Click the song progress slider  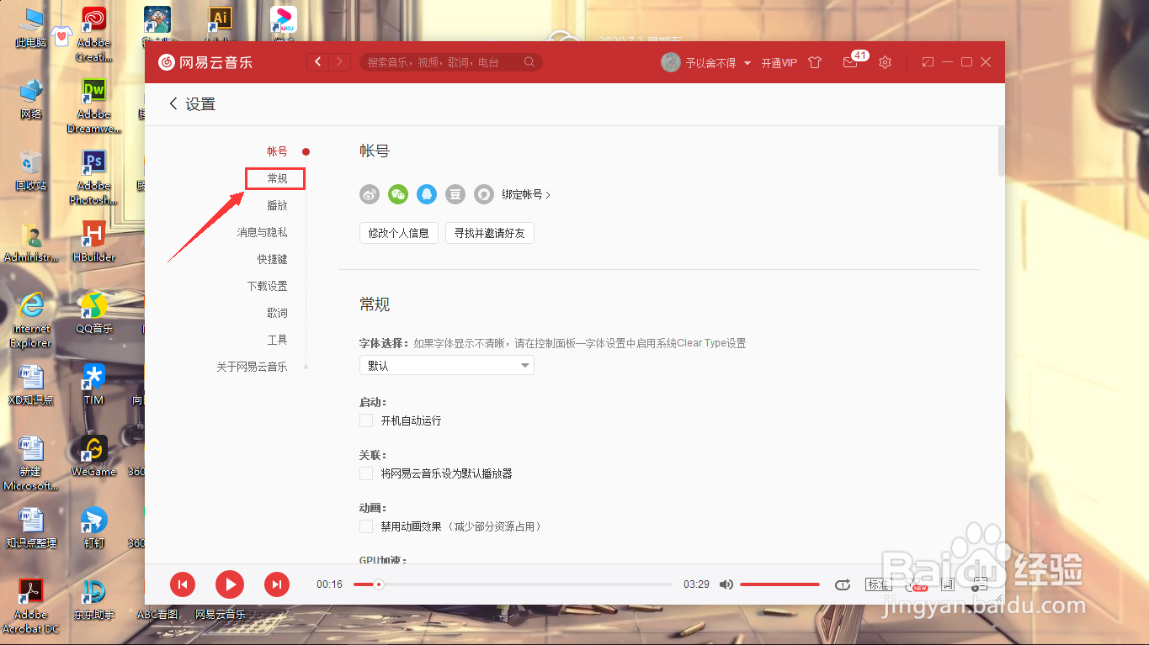tap(513, 584)
